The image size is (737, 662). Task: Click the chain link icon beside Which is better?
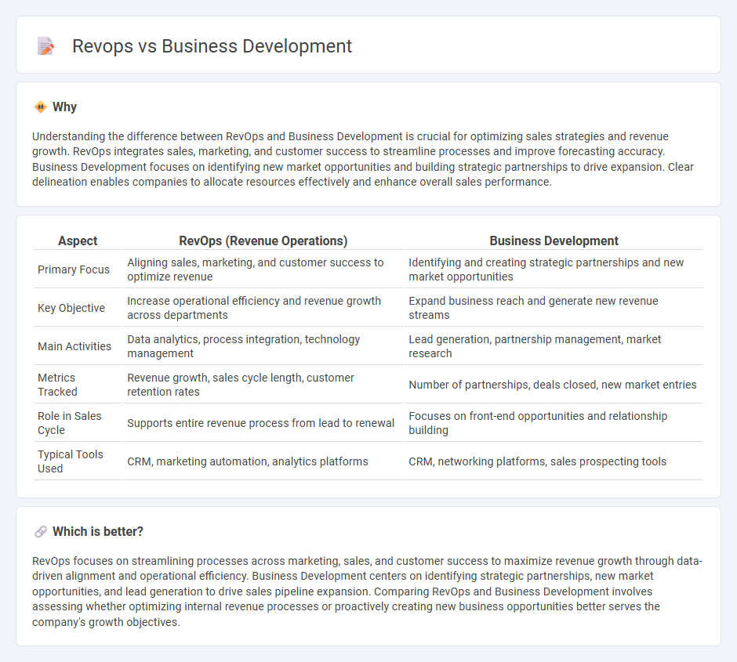[x=41, y=531]
